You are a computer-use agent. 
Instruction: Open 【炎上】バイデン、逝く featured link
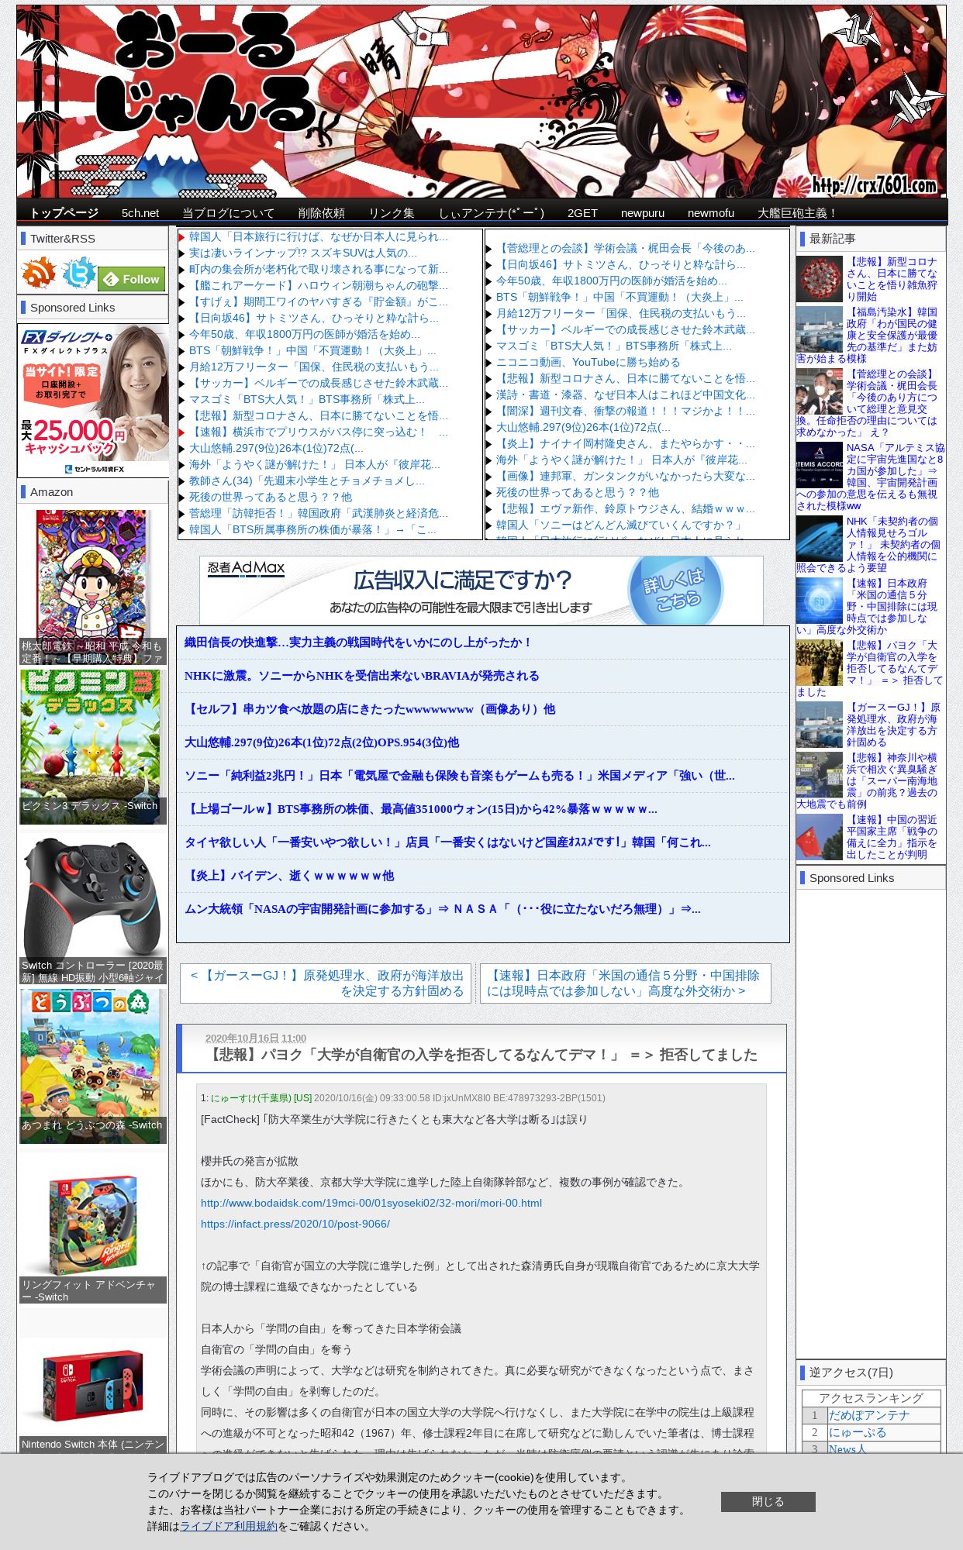click(289, 876)
